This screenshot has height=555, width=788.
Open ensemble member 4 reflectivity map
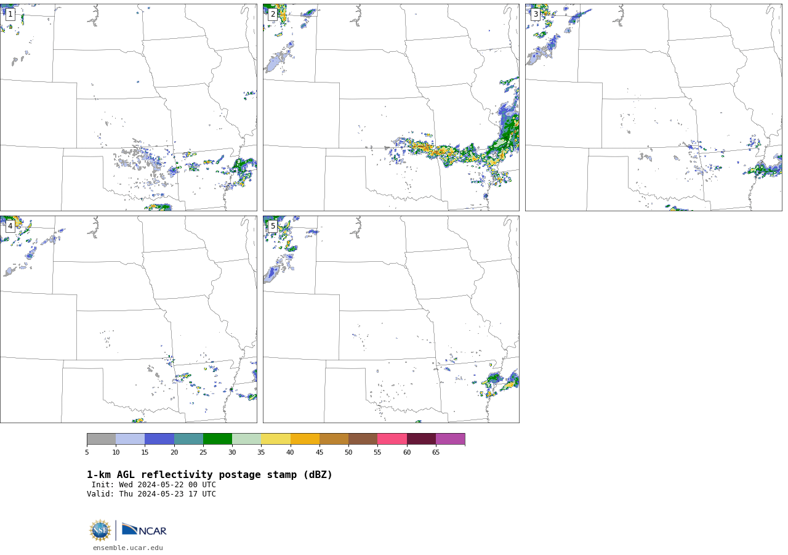[128, 319]
